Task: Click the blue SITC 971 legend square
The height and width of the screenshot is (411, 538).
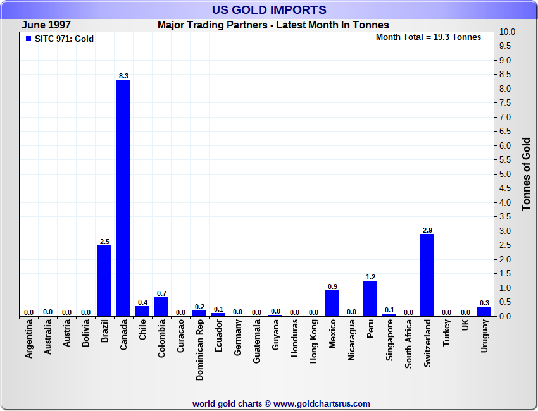Action: point(28,39)
